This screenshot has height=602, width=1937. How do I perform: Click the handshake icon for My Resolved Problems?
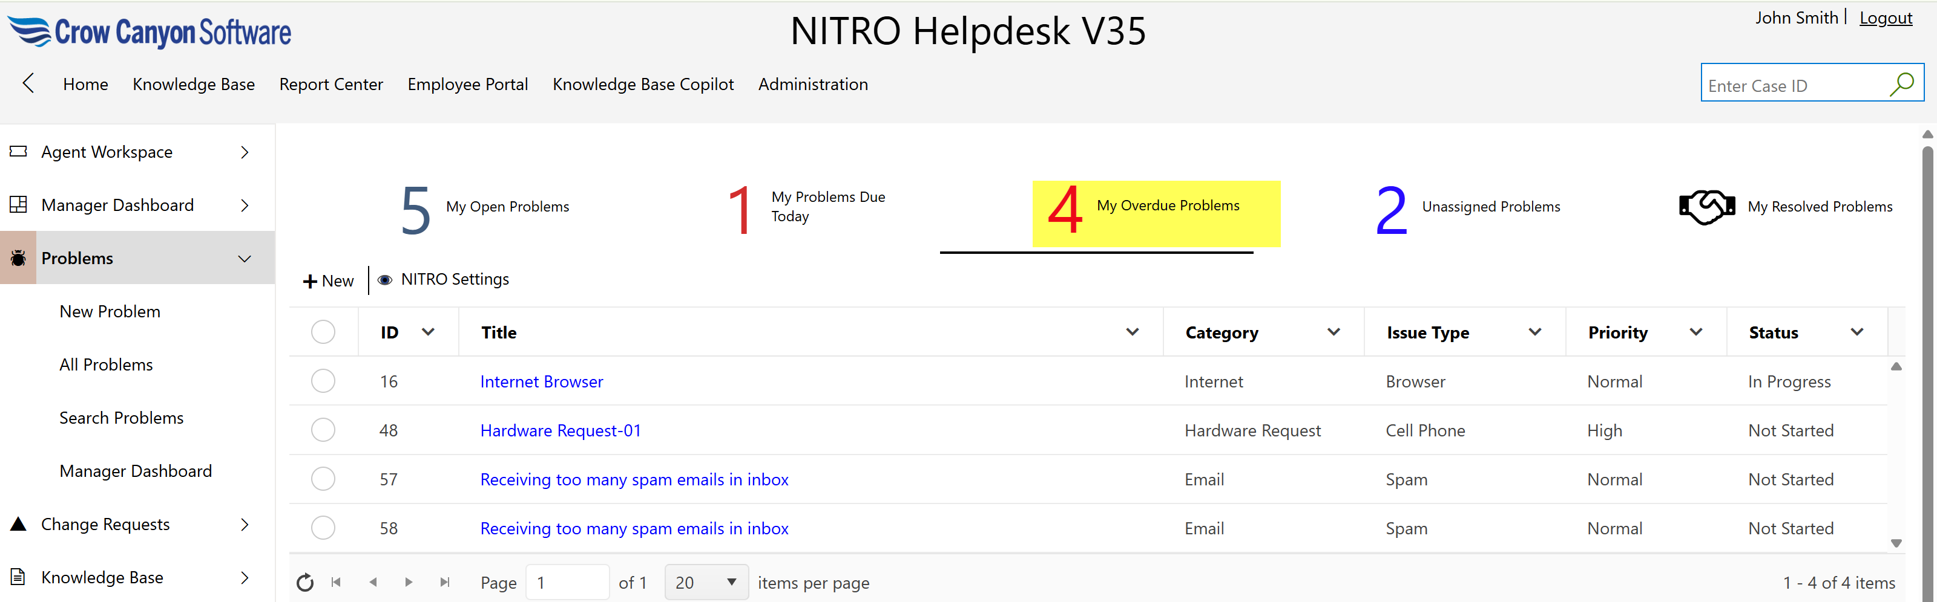click(1706, 207)
